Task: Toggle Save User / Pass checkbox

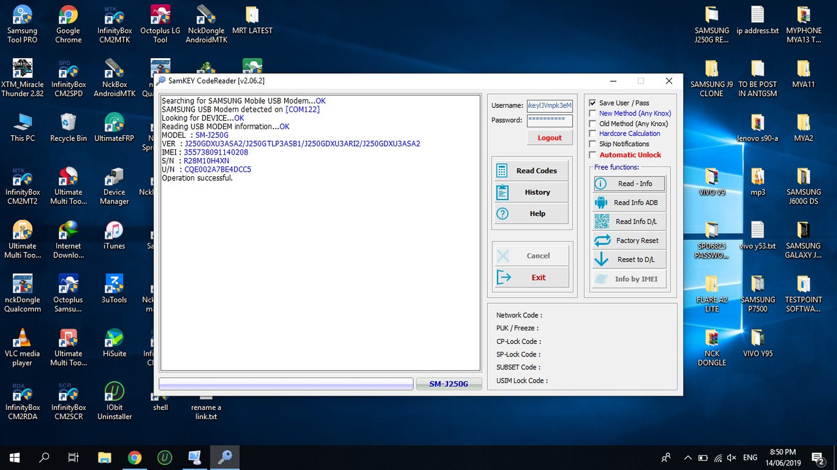Action: coord(592,102)
